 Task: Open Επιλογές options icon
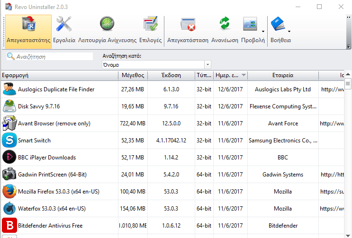coord(150,24)
